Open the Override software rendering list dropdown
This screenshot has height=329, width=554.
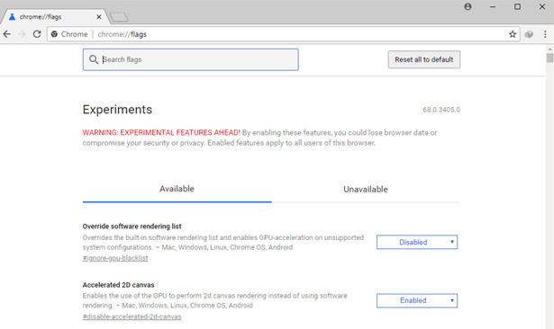coord(417,242)
